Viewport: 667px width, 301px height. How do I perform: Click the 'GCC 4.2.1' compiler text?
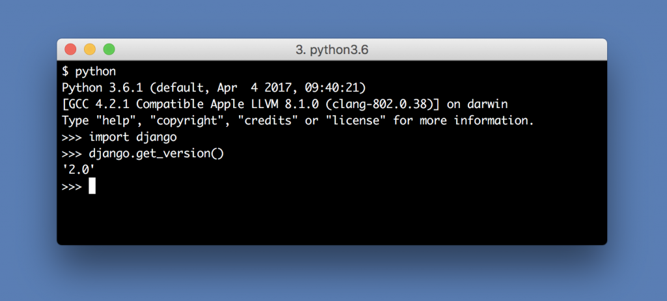(95, 104)
